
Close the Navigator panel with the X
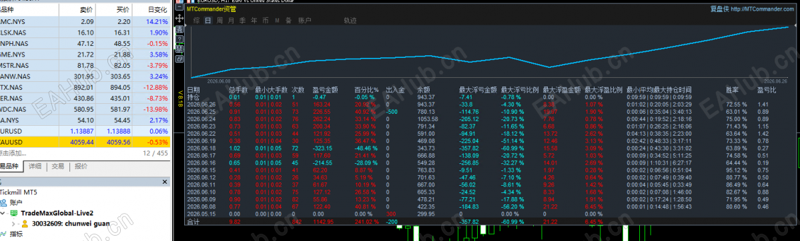pyautogui.click(x=165, y=182)
